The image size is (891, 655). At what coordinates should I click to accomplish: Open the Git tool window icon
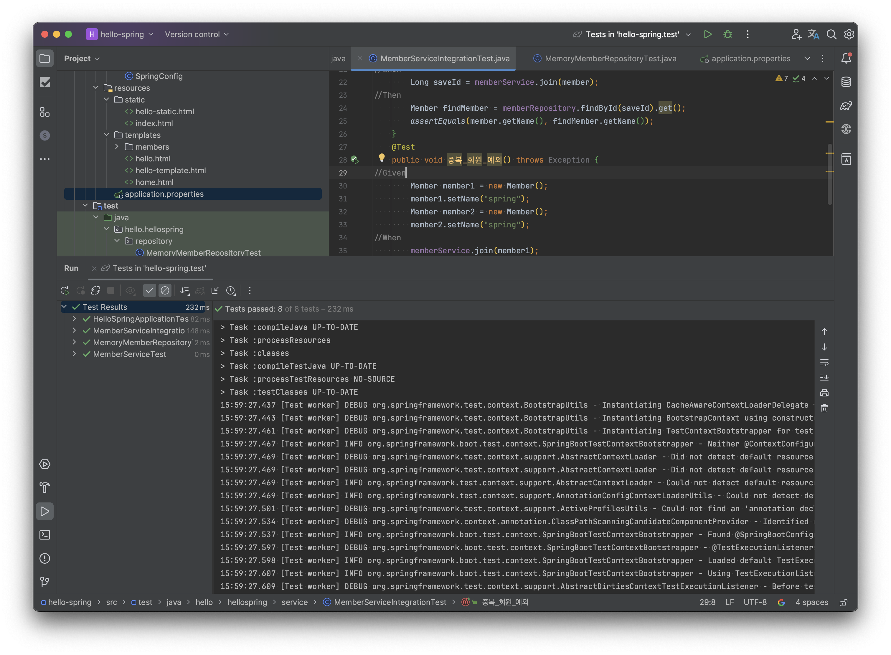click(45, 582)
